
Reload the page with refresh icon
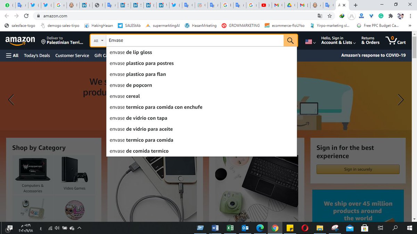pyautogui.click(x=26, y=16)
